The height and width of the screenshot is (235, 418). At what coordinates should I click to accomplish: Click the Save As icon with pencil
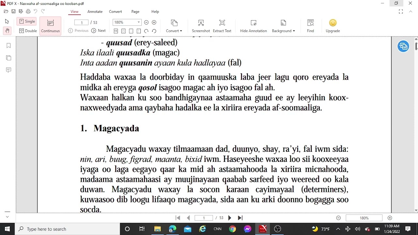21,11
